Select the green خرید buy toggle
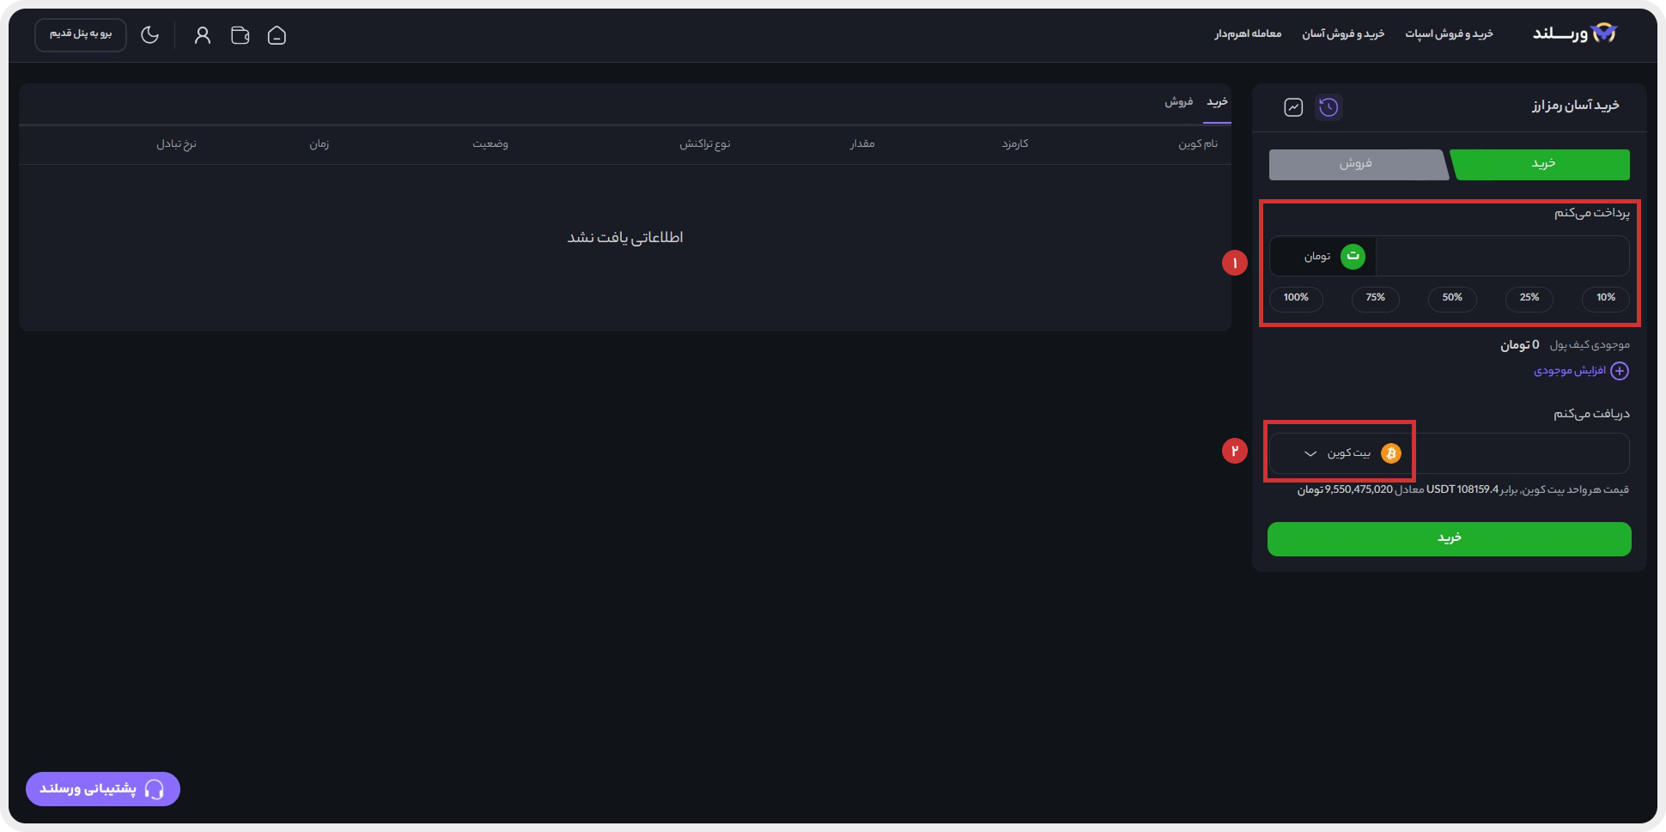Viewport: 1666px width, 832px height. pos(1542,164)
